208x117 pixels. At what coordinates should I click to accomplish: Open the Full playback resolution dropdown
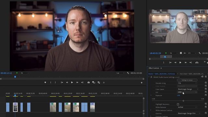tap(120, 73)
